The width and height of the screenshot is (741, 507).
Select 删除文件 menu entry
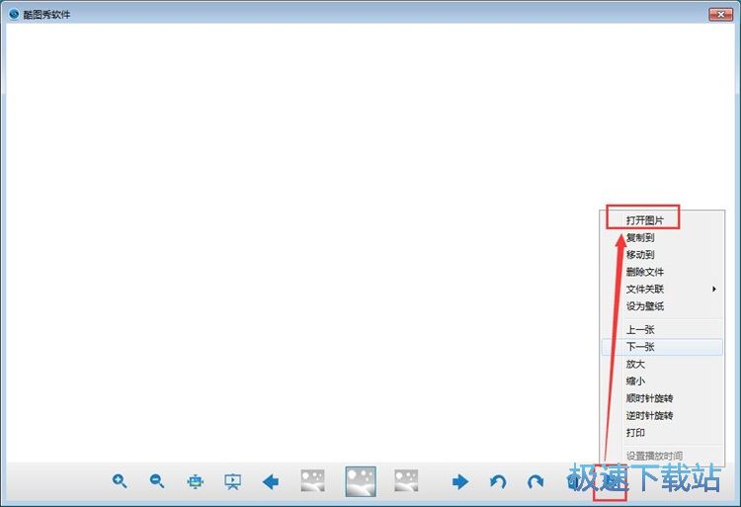pyautogui.click(x=662, y=272)
